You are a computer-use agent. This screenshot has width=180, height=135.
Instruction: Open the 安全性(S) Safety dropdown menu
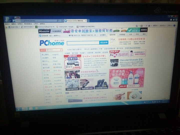click(x=163, y=25)
